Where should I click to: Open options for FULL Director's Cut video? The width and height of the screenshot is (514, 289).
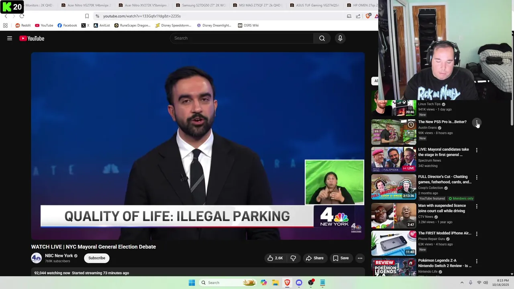click(477, 177)
